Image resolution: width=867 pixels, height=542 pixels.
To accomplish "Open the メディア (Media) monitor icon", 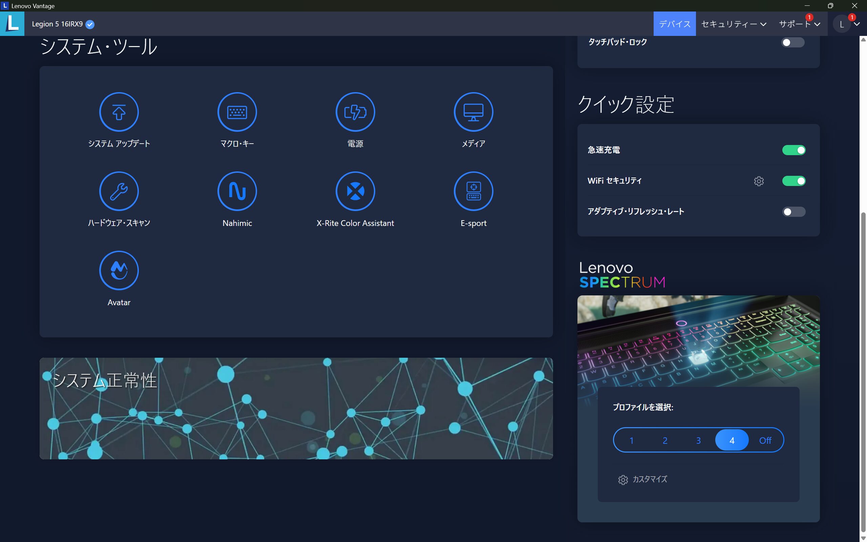I will [x=473, y=112].
